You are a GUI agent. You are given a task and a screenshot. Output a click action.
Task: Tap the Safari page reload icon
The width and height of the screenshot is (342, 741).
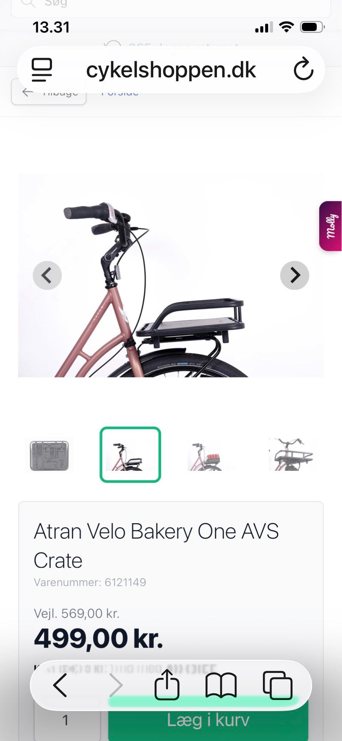pos(303,69)
